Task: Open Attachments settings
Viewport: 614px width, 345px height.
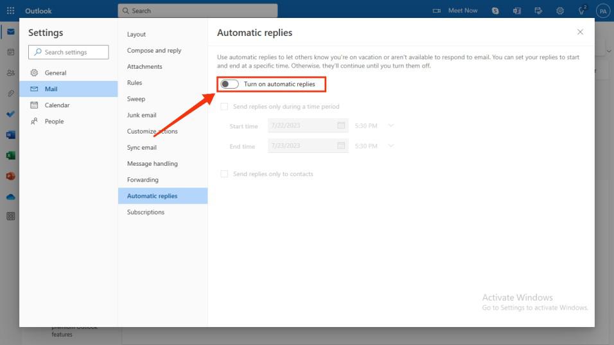Action: click(x=163, y=67)
